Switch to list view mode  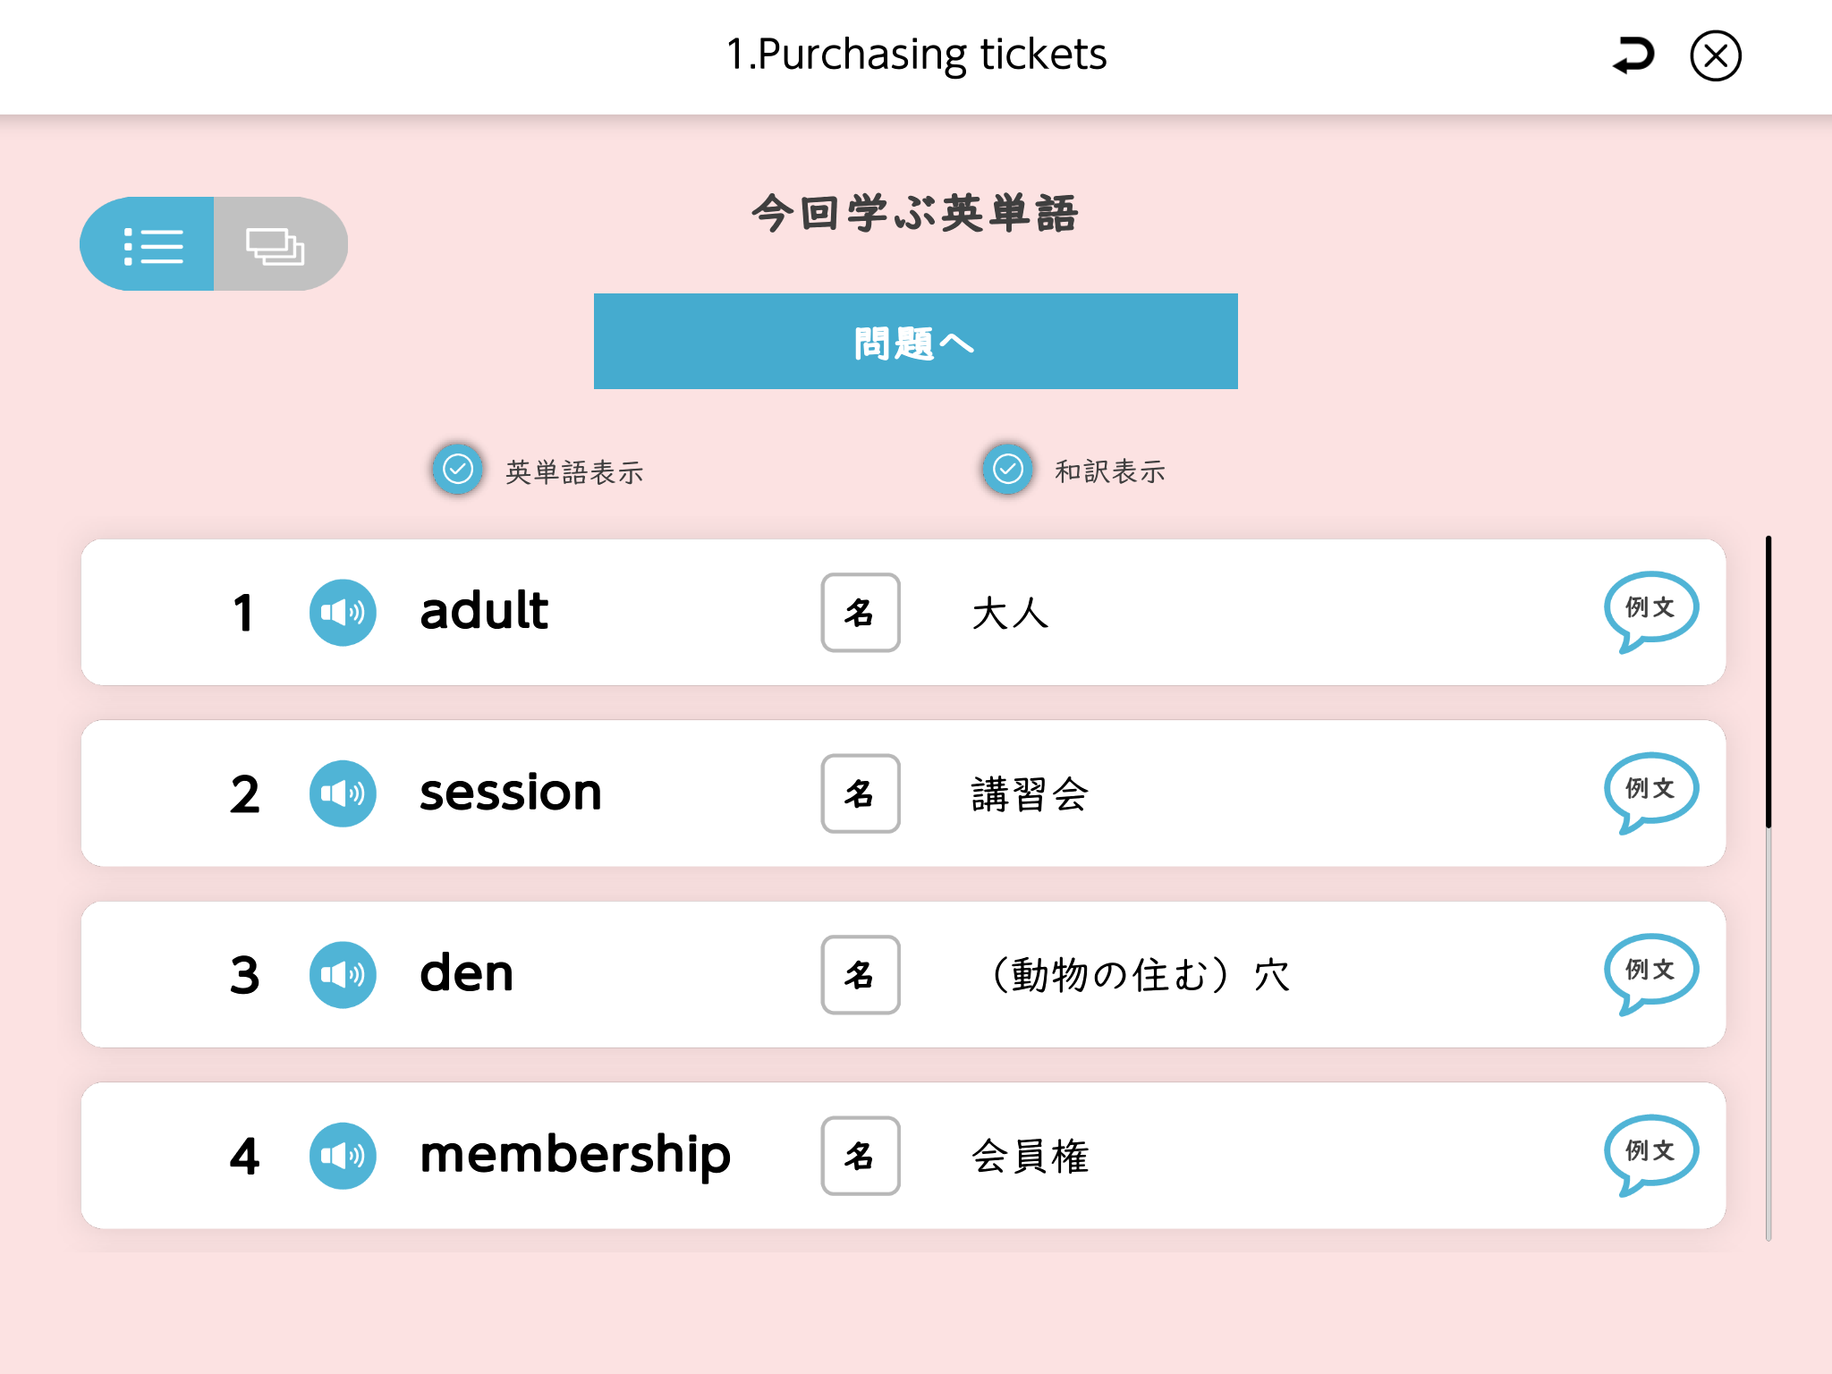click(x=148, y=244)
